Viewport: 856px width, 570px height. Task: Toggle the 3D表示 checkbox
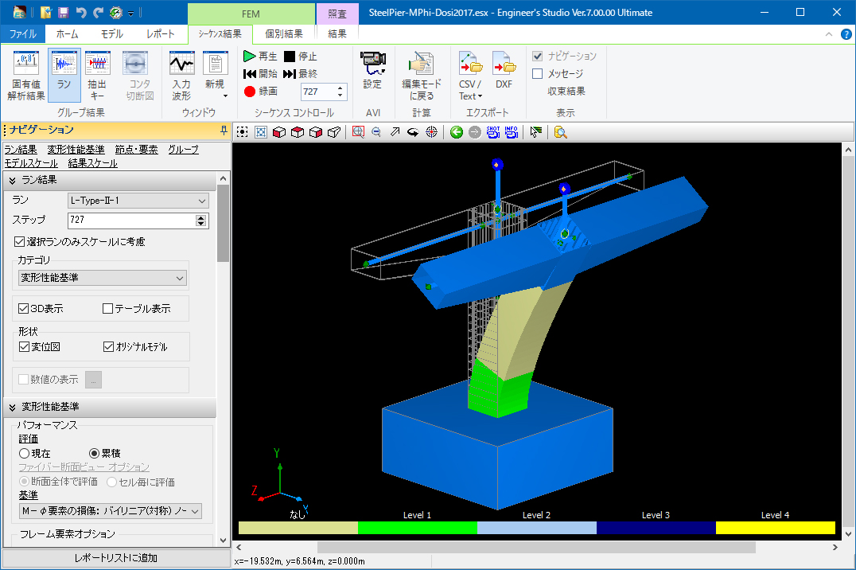tap(24, 308)
